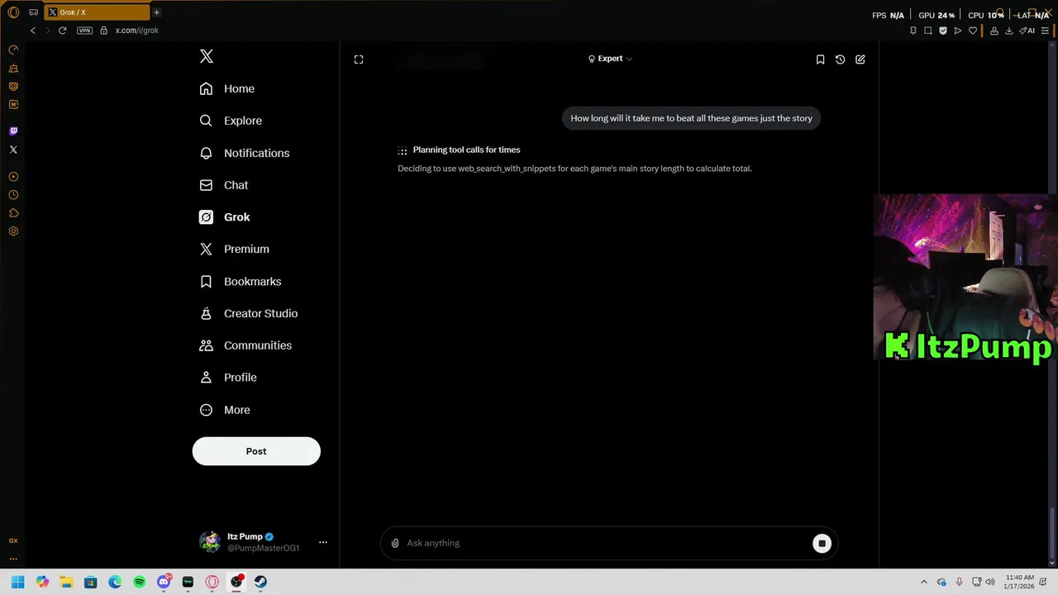The height and width of the screenshot is (595, 1058).
Task: Open File Explorer from the taskbar
Action: click(66, 582)
